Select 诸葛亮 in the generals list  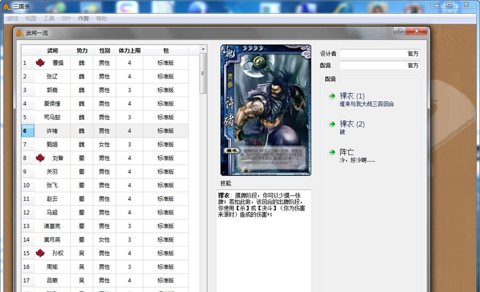click(52, 226)
